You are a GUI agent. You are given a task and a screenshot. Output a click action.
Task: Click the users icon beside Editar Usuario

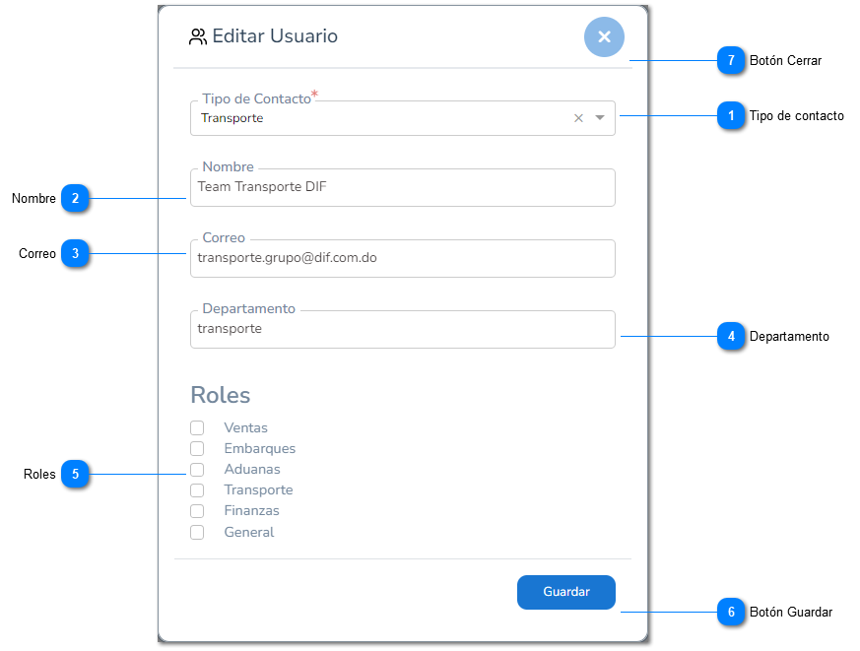tap(197, 36)
